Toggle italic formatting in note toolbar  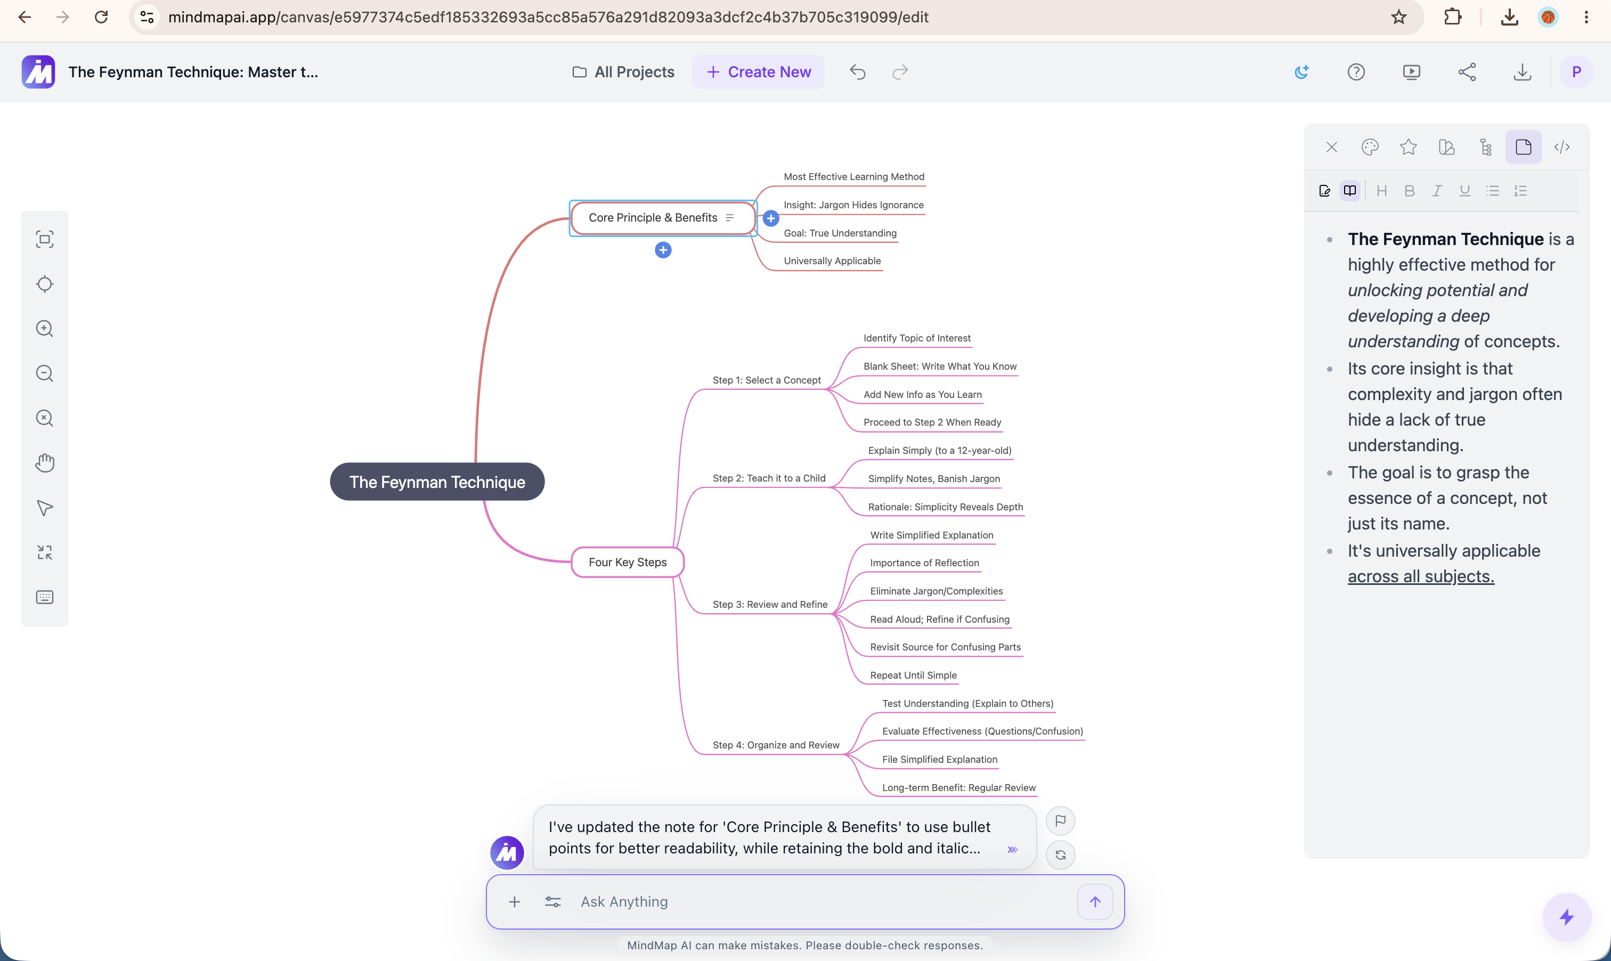tap(1437, 190)
